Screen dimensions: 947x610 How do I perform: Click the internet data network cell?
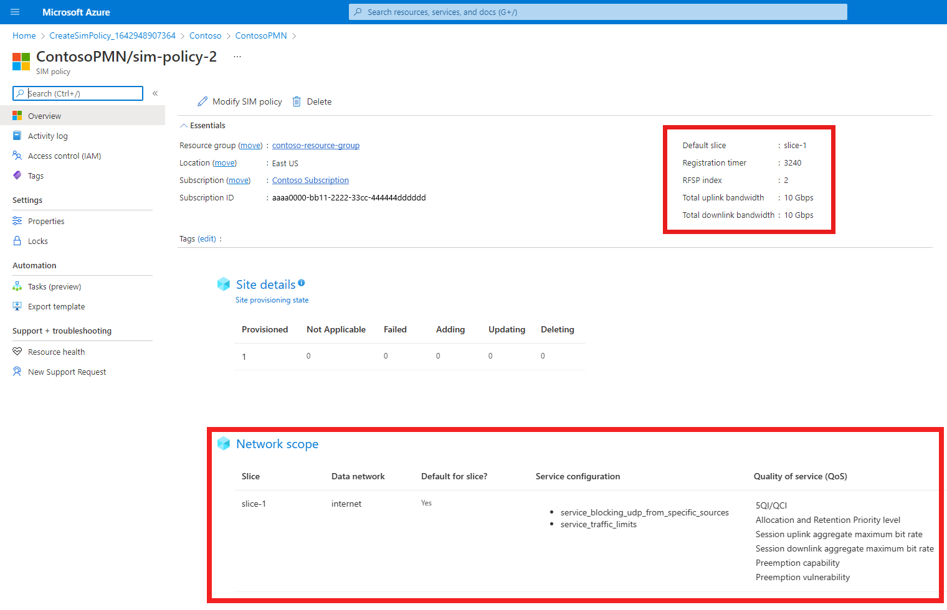coord(346,504)
